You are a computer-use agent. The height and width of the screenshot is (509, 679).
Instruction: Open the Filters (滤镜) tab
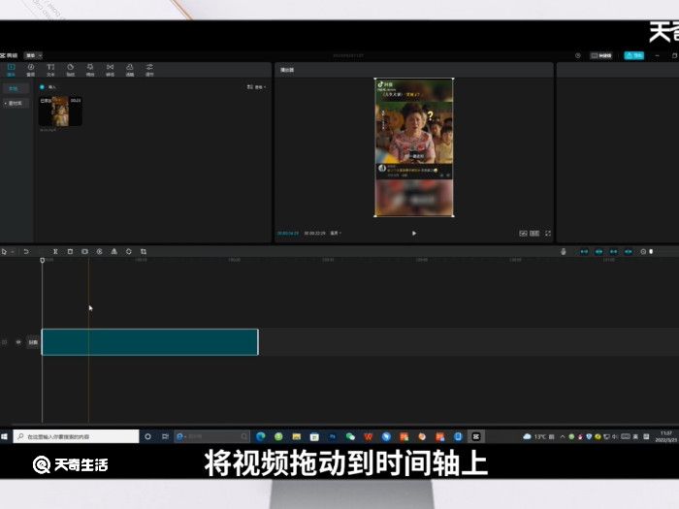129,70
